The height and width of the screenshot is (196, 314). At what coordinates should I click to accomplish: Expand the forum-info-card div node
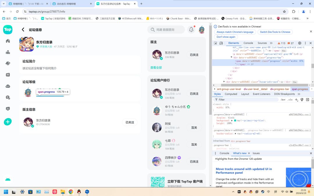click(x=224, y=82)
